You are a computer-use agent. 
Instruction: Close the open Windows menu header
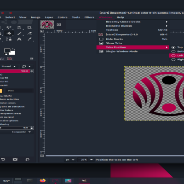coord(105,17)
